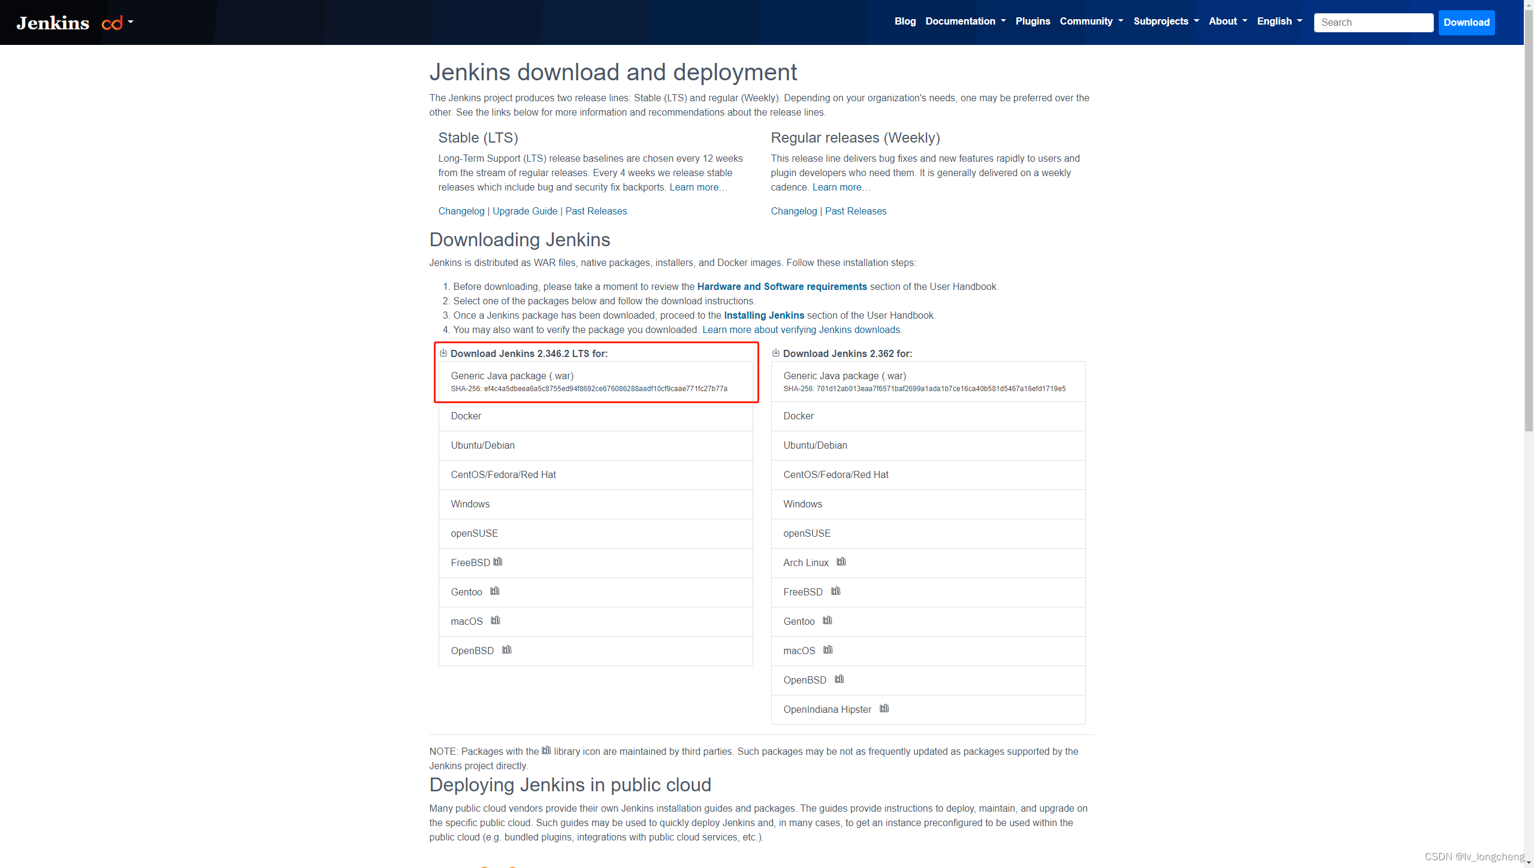Select Windows under Weekly downloads
Viewport: 1534px width, 868px height.
point(928,504)
